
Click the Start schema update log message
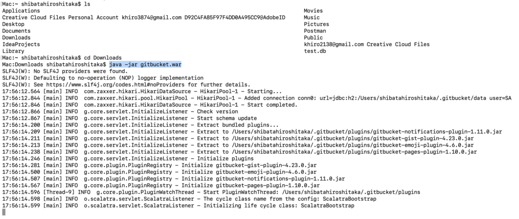[x=227, y=118]
